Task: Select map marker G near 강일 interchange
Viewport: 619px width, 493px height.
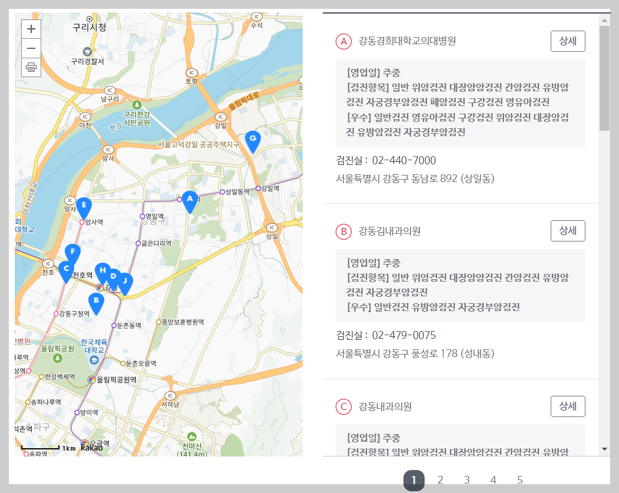Action: click(x=252, y=137)
